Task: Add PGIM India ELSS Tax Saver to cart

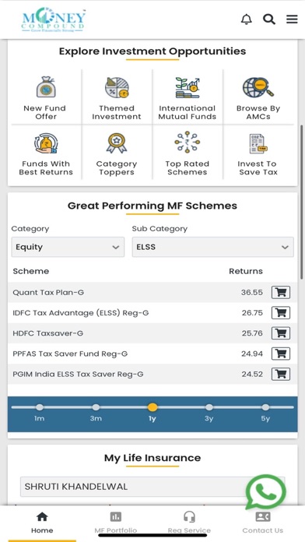Action: point(280,374)
